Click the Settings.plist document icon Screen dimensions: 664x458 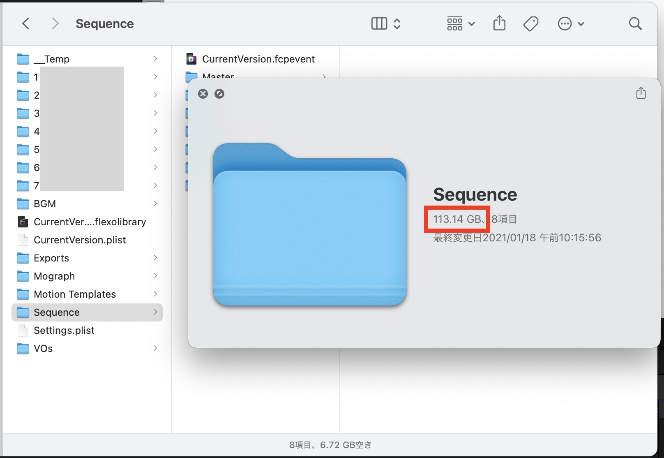coord(23,331)
